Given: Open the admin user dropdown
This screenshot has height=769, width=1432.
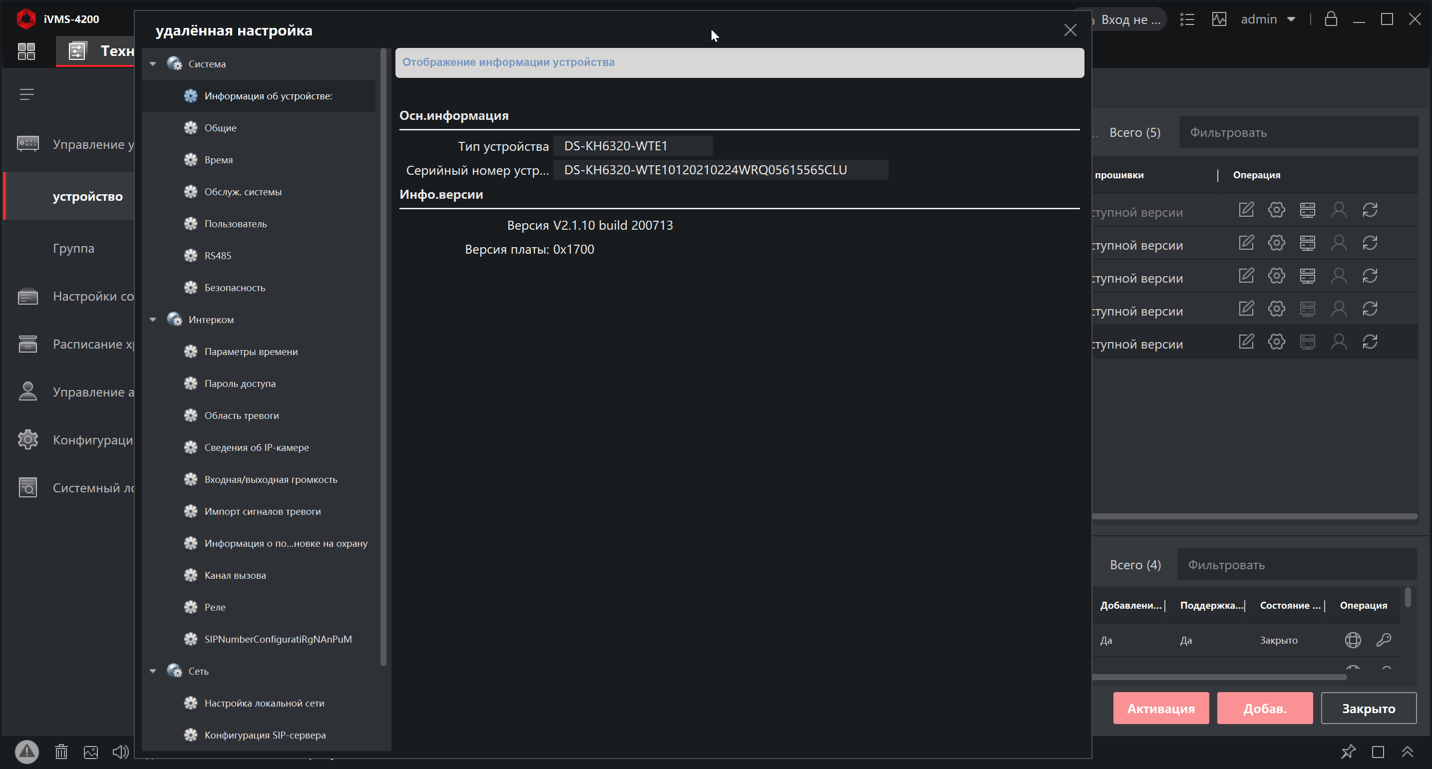Looking at the screenshot, I should click(1268, 19).
